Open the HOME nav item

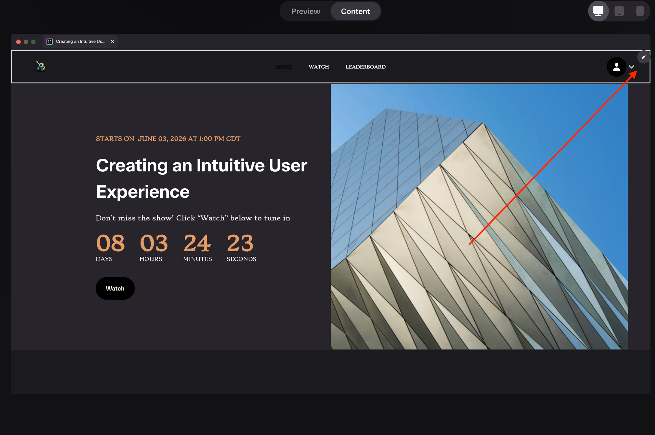point(284,67)
